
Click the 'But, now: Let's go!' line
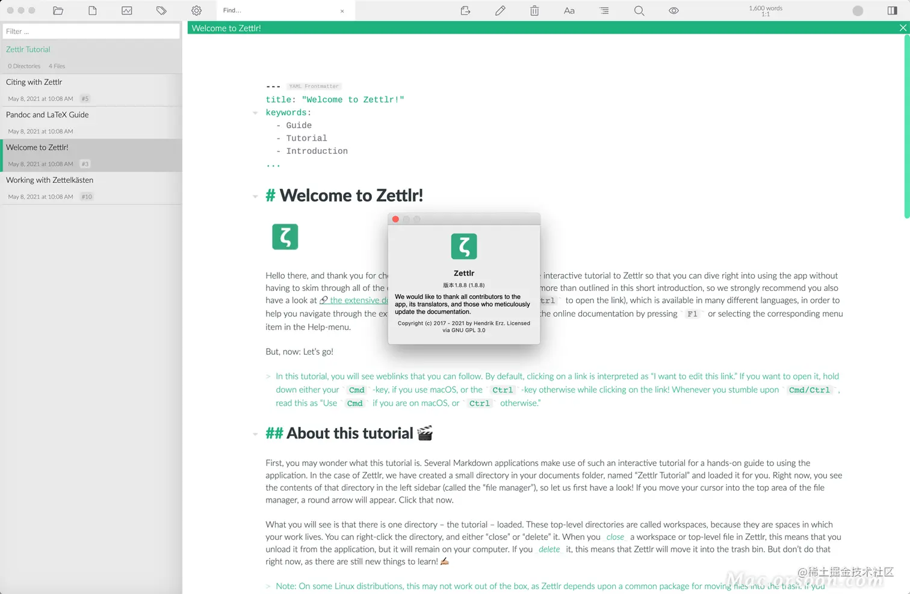point(299,352)
